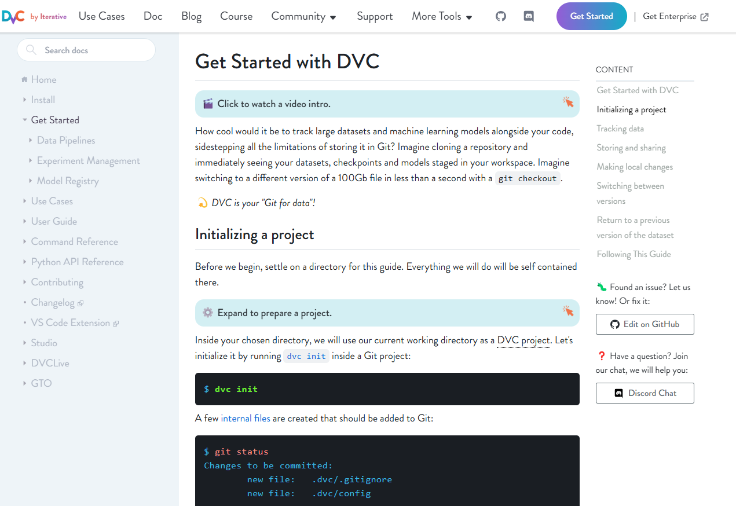The width and height of the screenshot is (736, 506).
Task: Open Support in the top navigation
Action: click(x=375, y=16)
